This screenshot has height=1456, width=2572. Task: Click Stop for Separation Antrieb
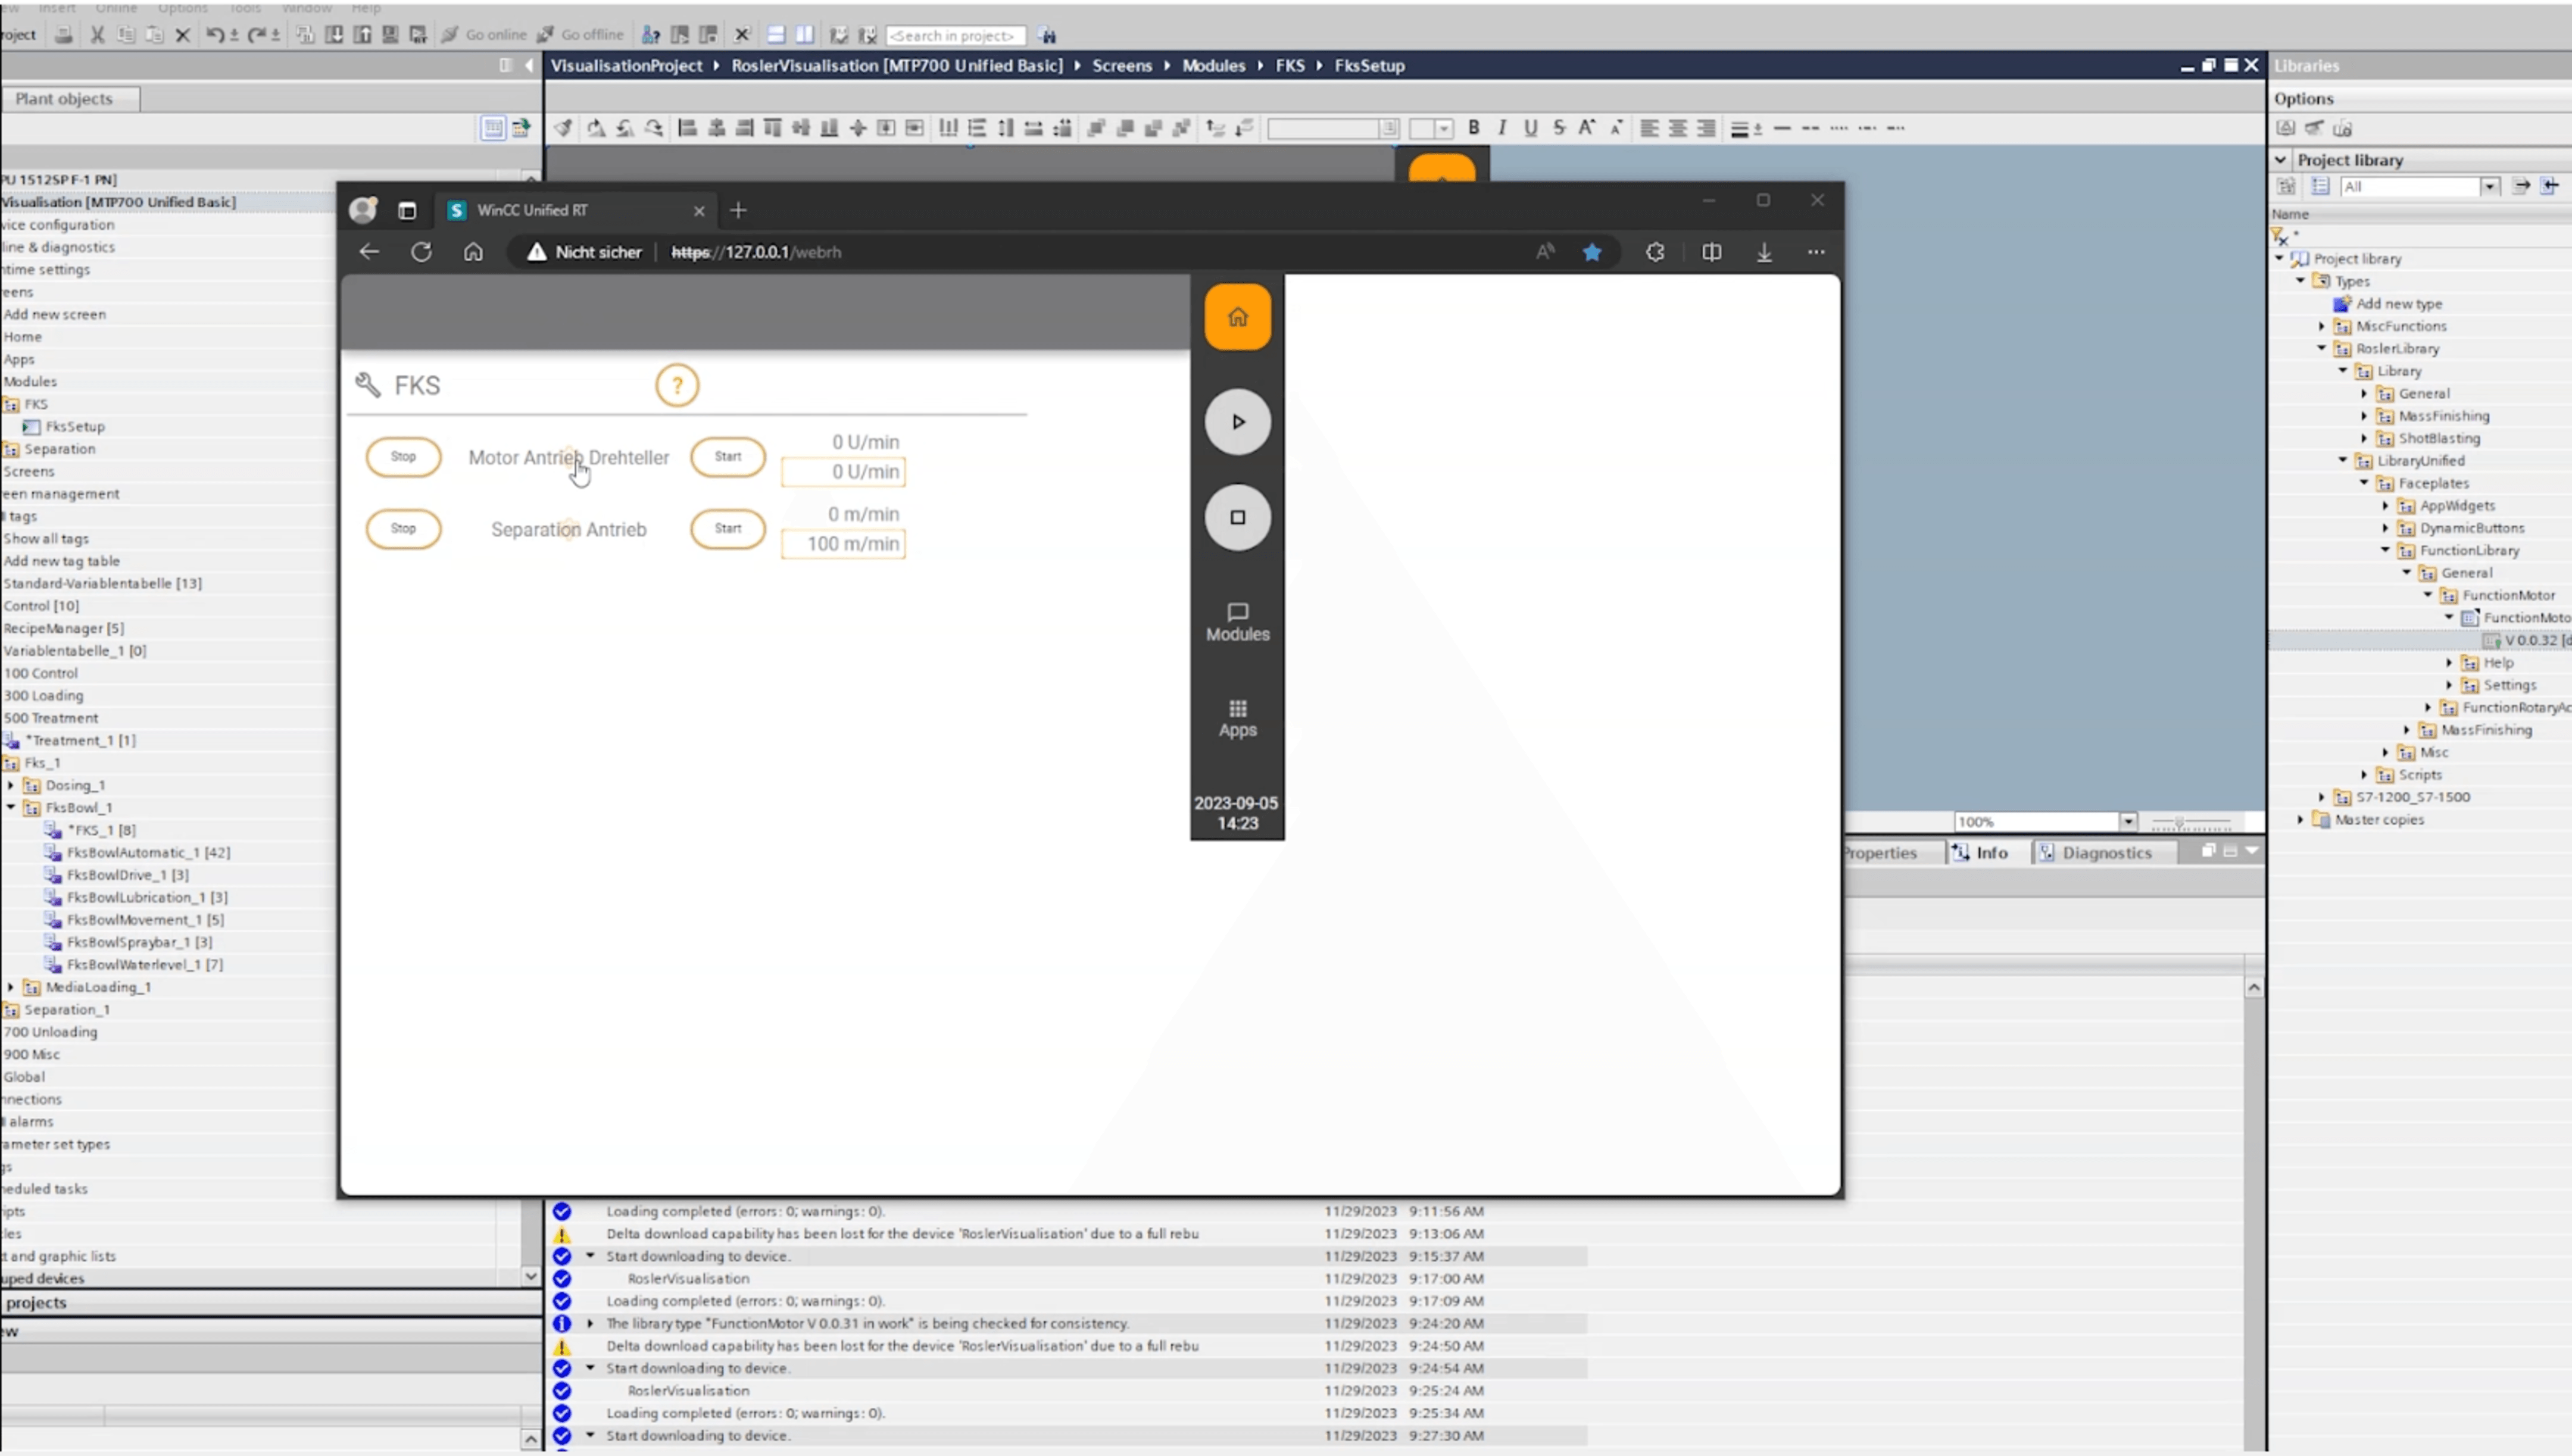403,529
